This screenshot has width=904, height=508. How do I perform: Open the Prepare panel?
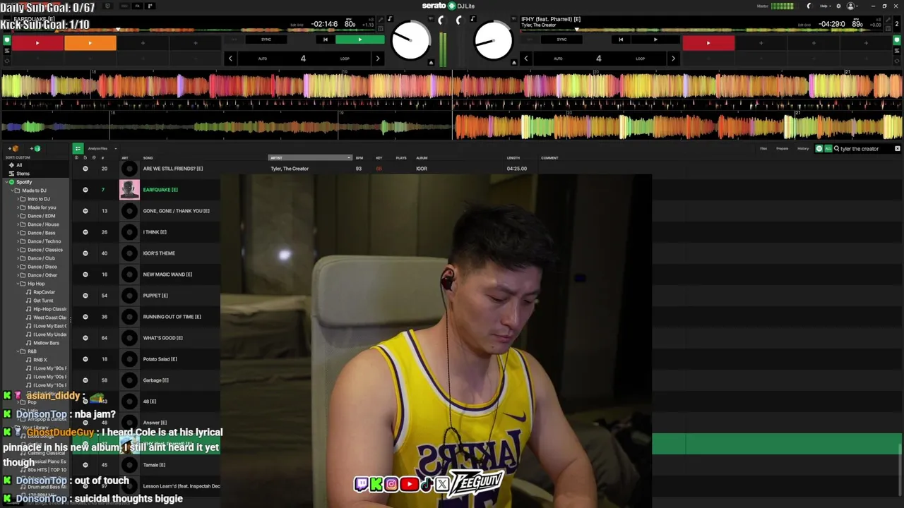coord(783,149)
